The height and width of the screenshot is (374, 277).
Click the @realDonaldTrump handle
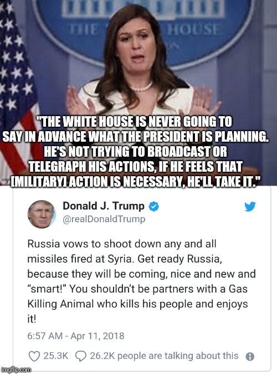click(104, 219)
